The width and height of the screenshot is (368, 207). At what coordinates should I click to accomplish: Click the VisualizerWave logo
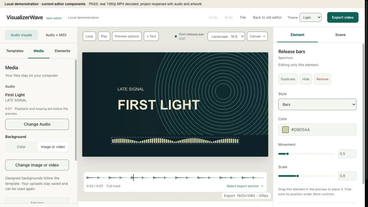(25, 17)
